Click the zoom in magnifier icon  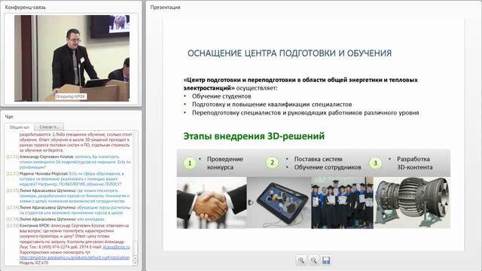(x=301, y=260)
